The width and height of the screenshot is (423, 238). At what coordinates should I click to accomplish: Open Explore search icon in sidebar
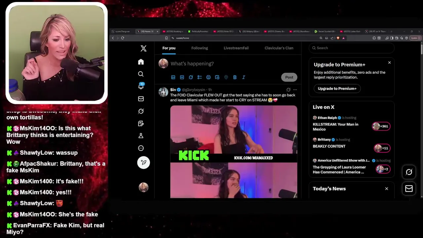[141, 74]
